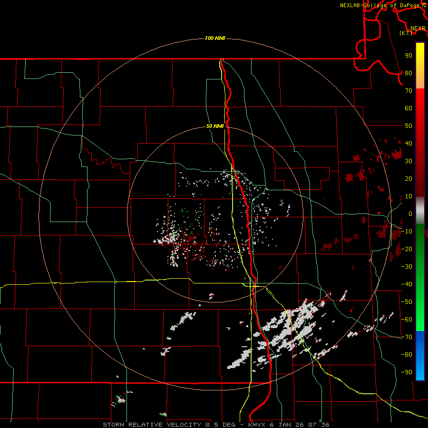Select the -60 value on velocity scale

click(x=407, y=320)
